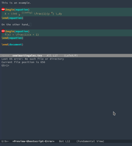Click semimartingales.tex buffer name in mode line
Image resolution: width=132 pixels, height=146 pixels.
pos(27,56)
